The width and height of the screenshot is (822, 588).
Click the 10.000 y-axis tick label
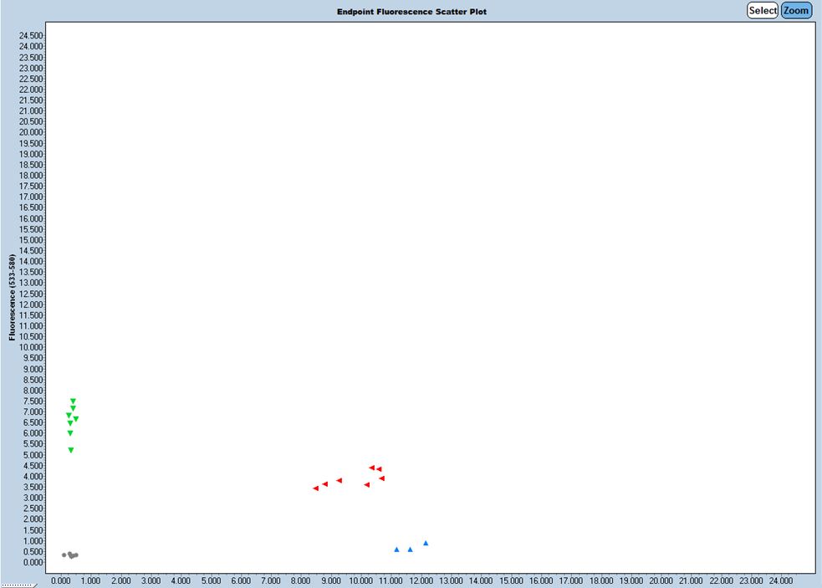tap(30, 347)
